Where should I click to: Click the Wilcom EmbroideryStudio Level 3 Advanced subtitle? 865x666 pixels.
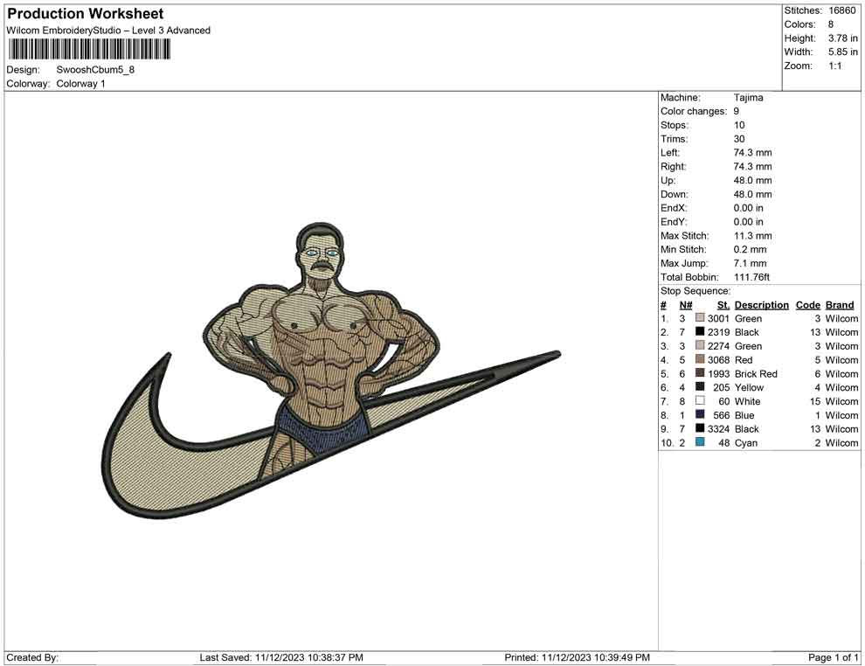point(108,31)
